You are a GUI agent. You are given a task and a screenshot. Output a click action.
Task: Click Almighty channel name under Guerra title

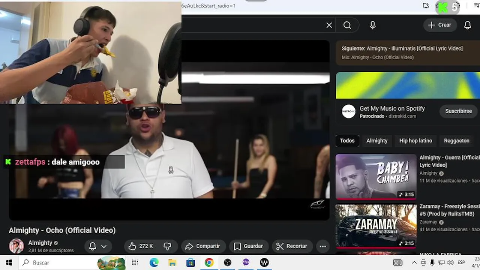pyautogui.click(x=429, y=173)
